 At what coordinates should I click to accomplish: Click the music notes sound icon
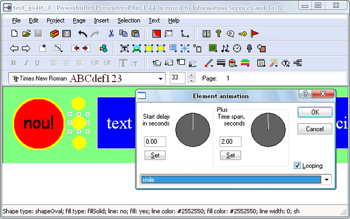click(x=225, y=48)
